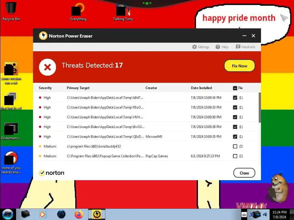This screenshot has height=220, width=294.
Task: Check Fix for Popcap Game Collection threat
Action: tap(235, 156)
